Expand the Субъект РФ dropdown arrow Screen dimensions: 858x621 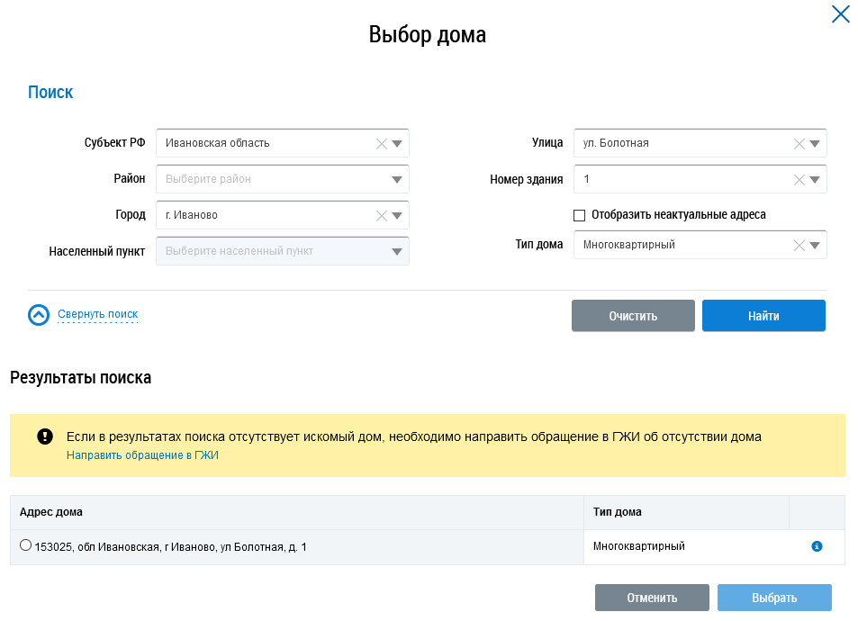397,143
